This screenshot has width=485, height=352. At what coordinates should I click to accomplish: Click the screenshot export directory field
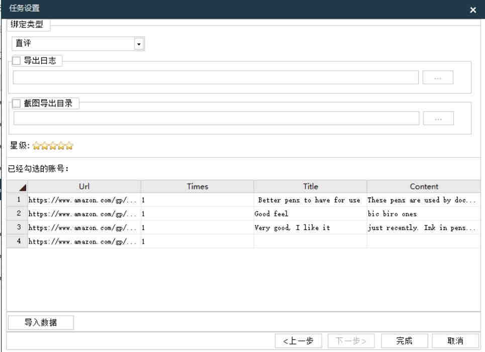[216, 119]
